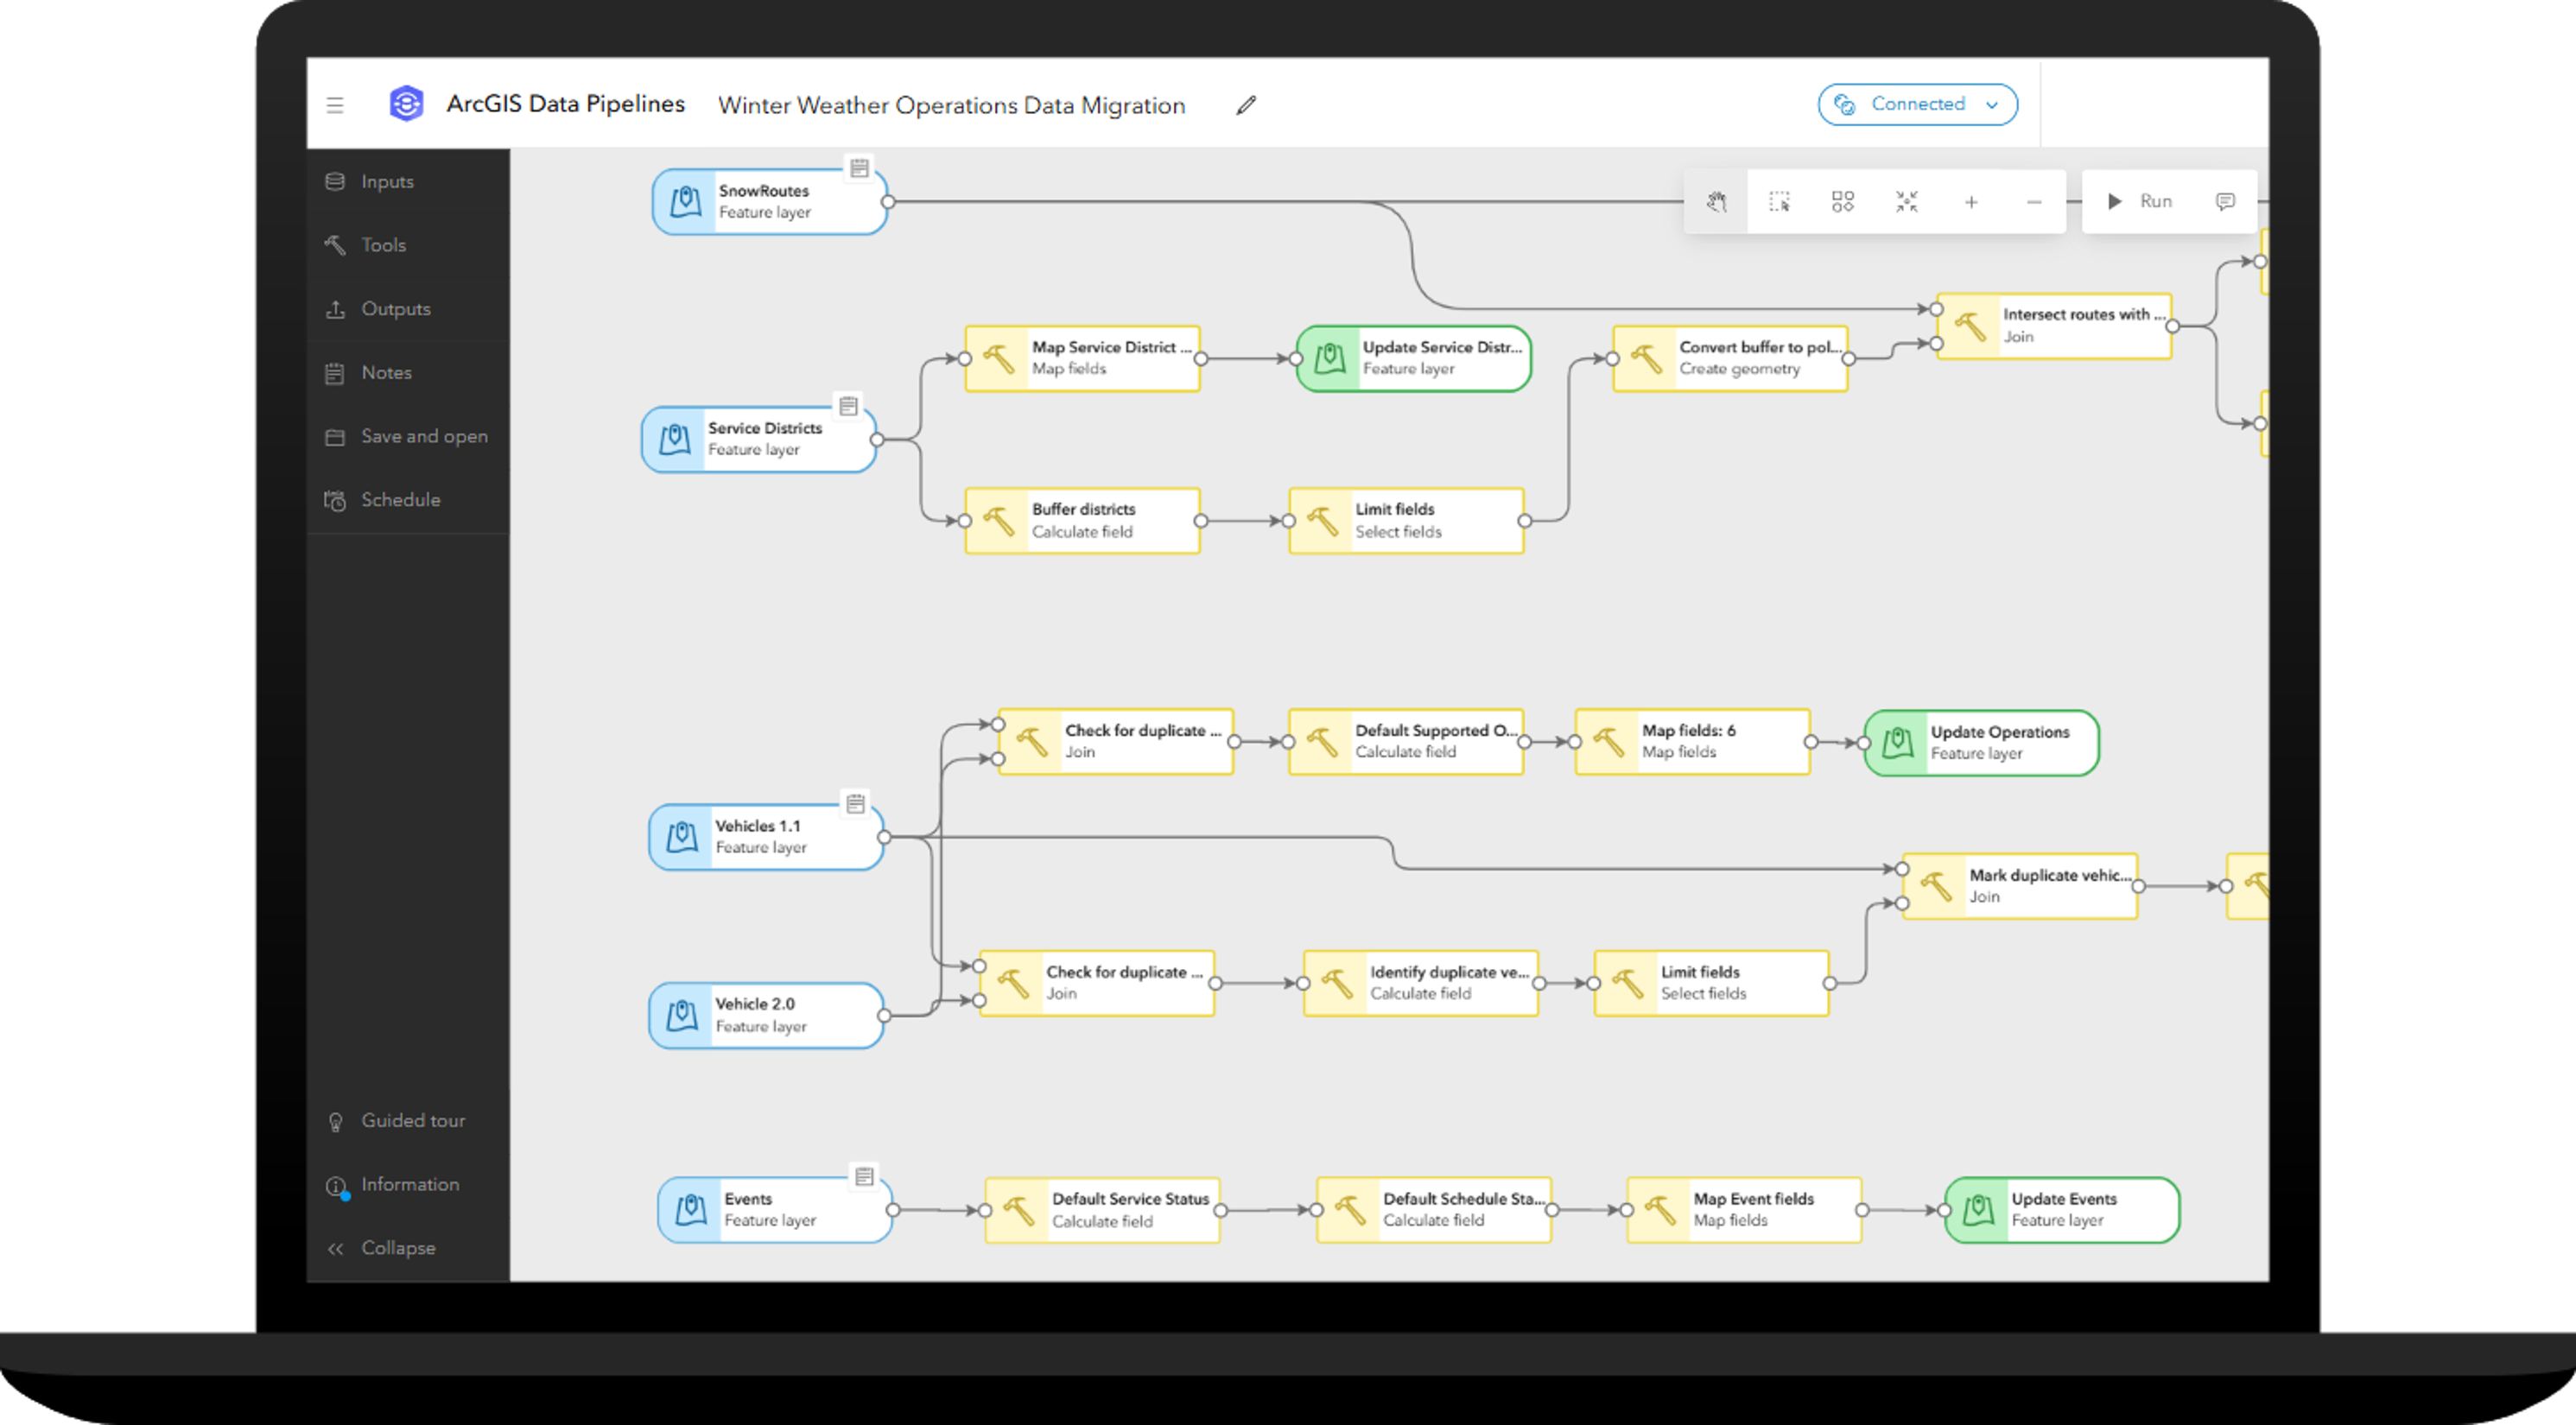Select the pan hand tool

[x=1716, y=202]
